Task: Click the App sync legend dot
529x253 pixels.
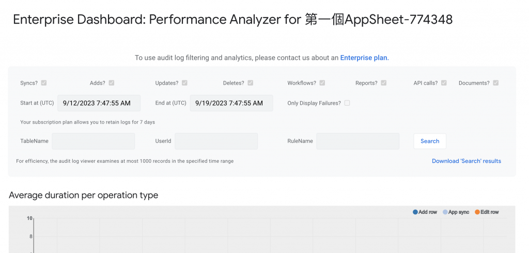Action: click(x=445, y=212)
